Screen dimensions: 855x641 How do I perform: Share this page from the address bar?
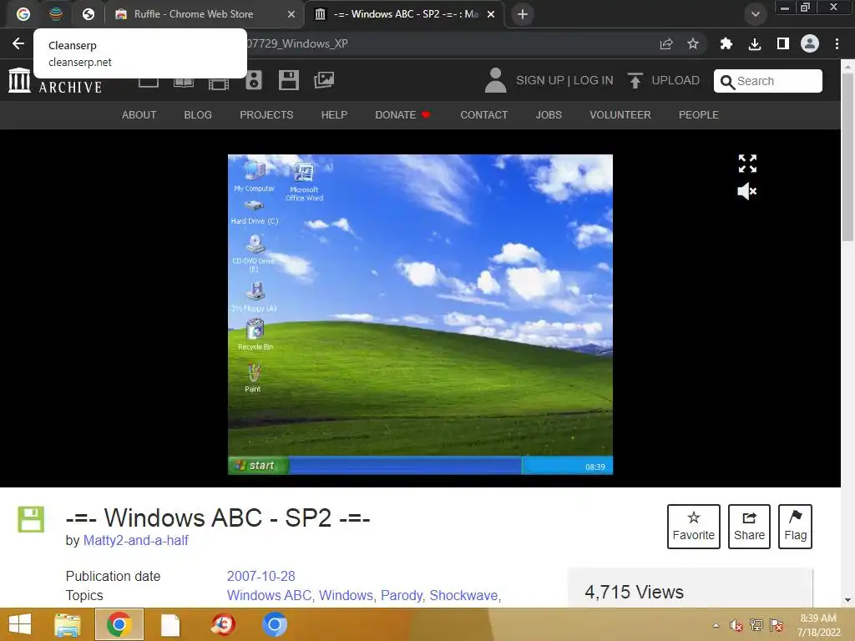(x=666, y=43)
